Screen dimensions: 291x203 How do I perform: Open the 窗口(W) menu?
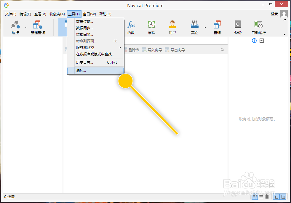tap(89, 14)
